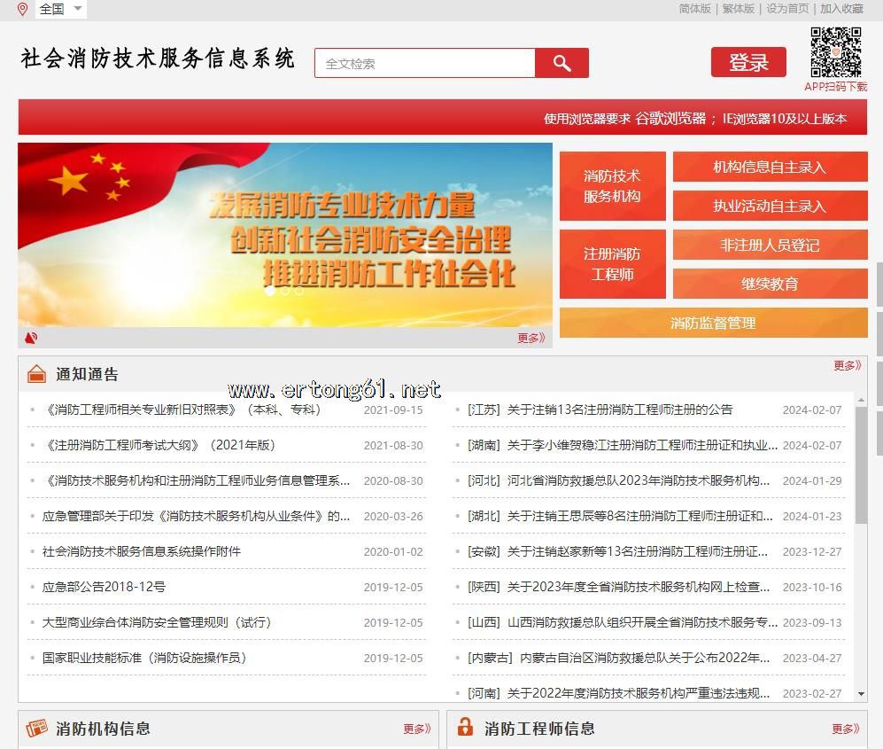Viewport: 883px width, 749px height.
Task: Select the first banner carousel dot
Action: pyautogui.click(x=270, y=291)
